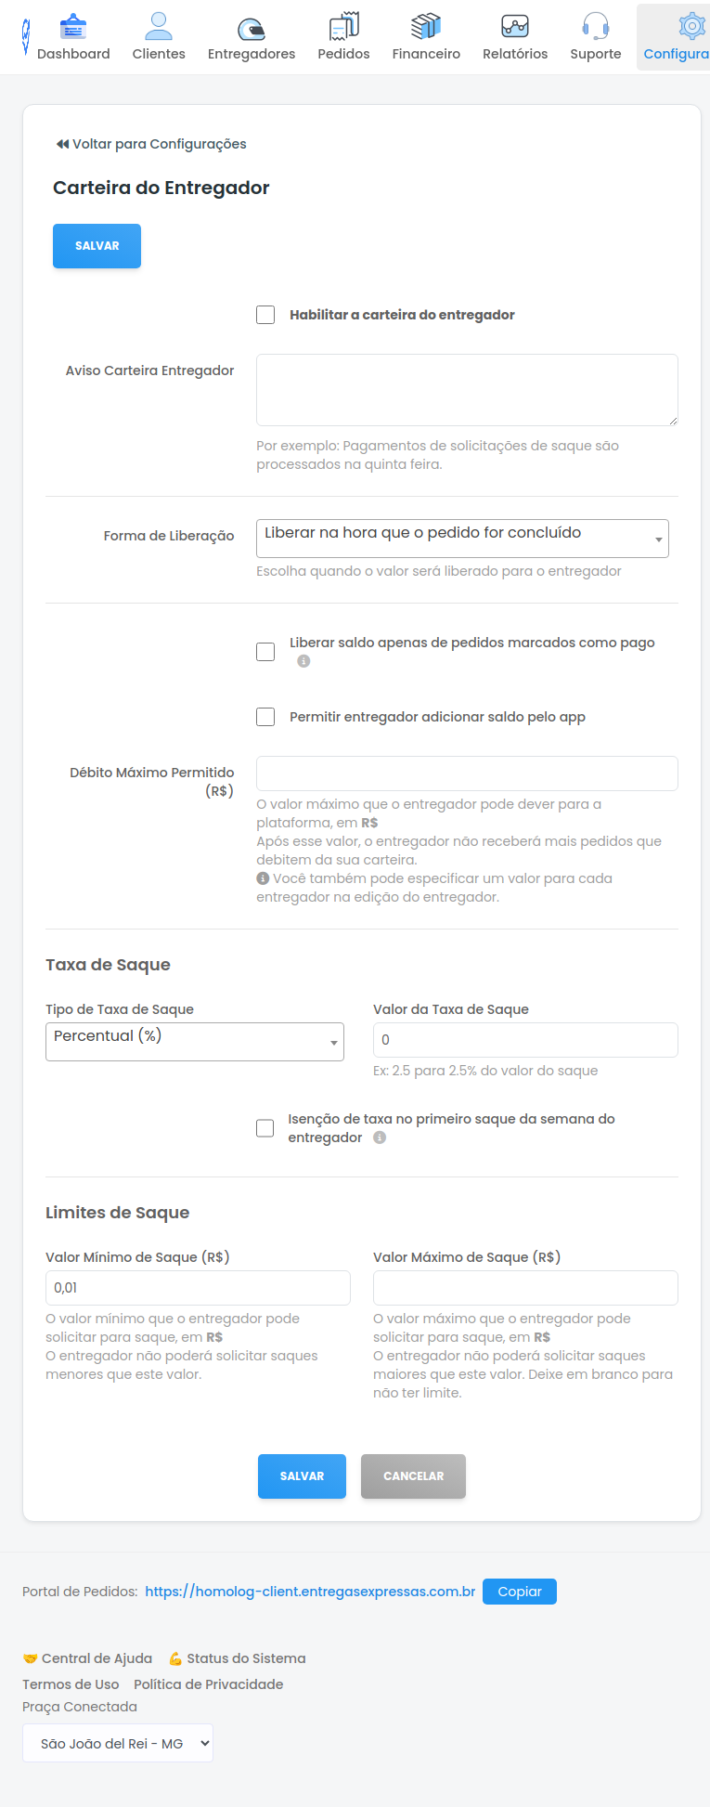Select the Financeiro icon

[x=426, y=28]
